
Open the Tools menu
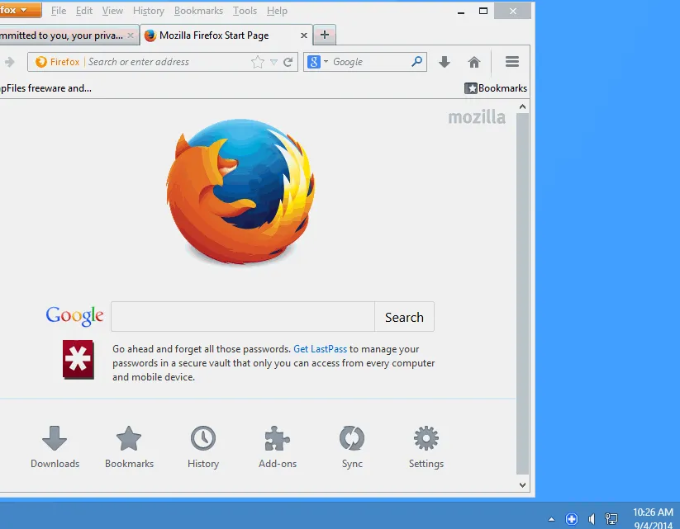[245, 11]
